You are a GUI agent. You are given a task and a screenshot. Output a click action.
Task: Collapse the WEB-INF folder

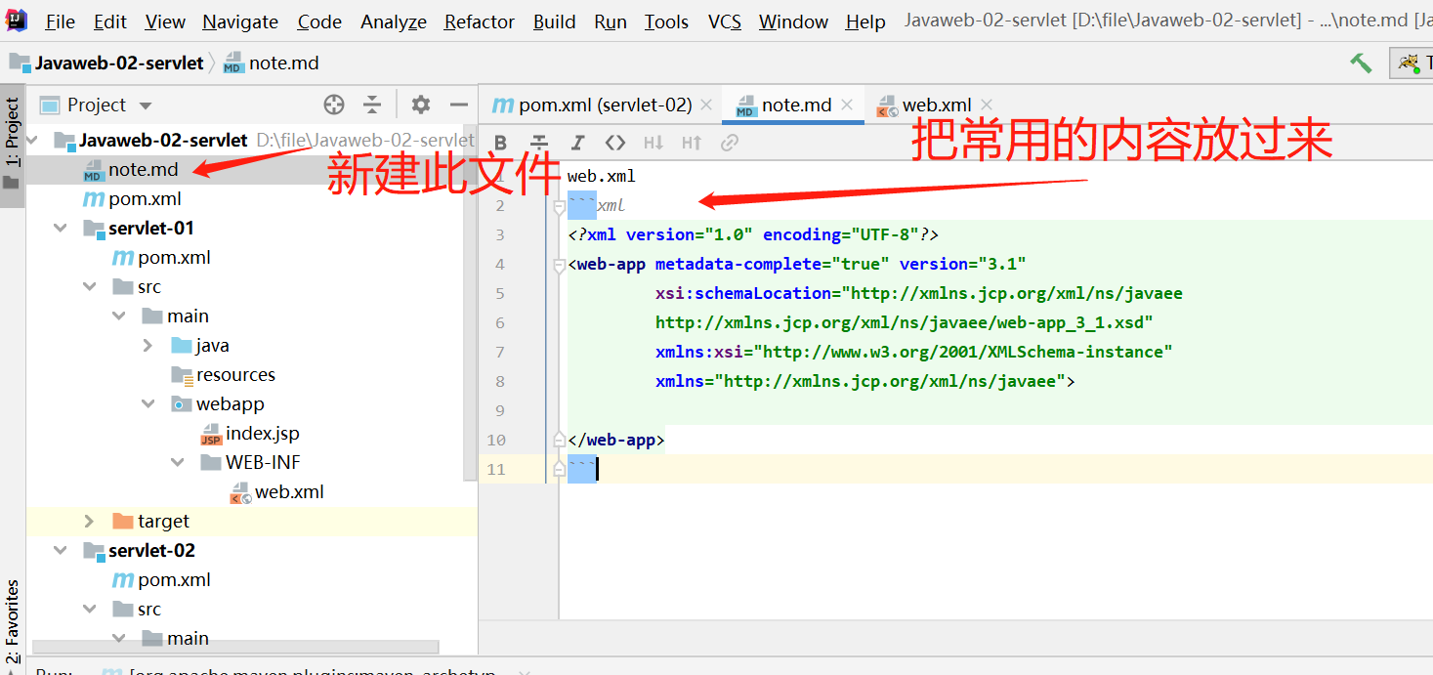[178, 462]
